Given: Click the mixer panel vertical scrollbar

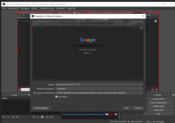Looking at the screenshot, I should coord(120,115).
